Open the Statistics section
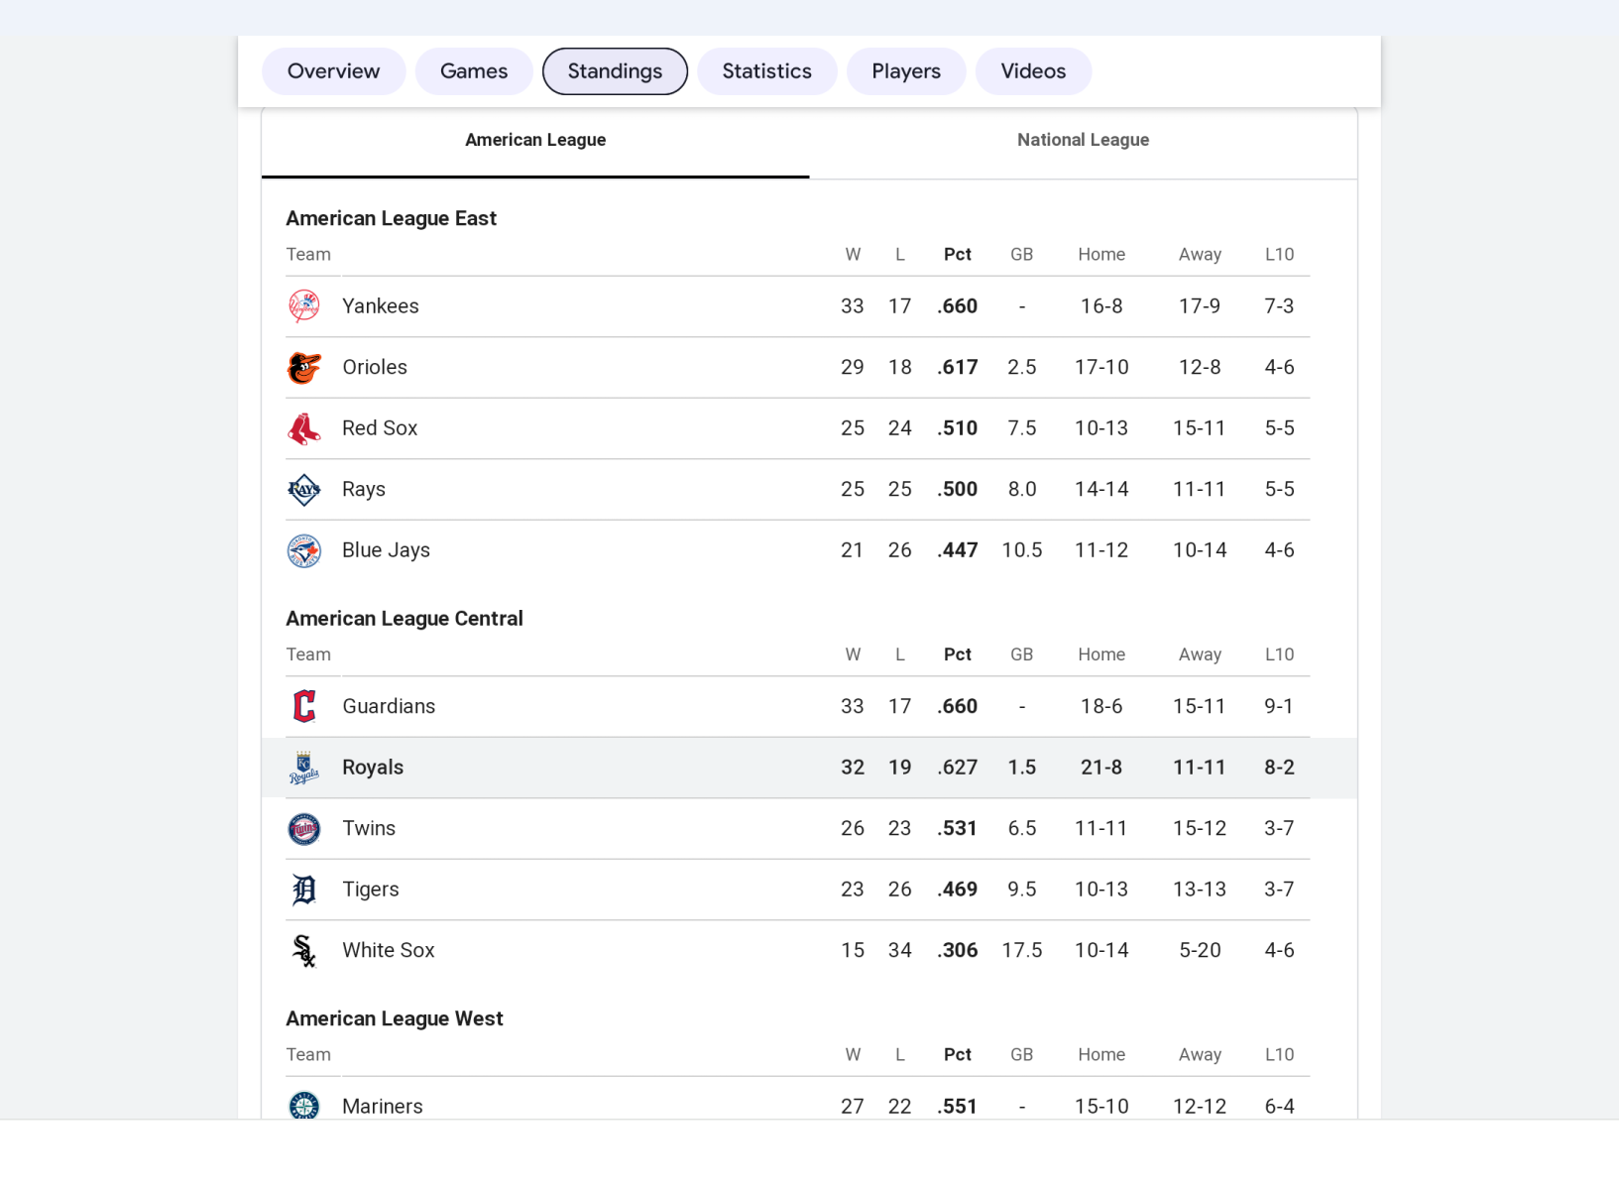The width and height of the screenshot is (1619, 1190). click(766, 71)
